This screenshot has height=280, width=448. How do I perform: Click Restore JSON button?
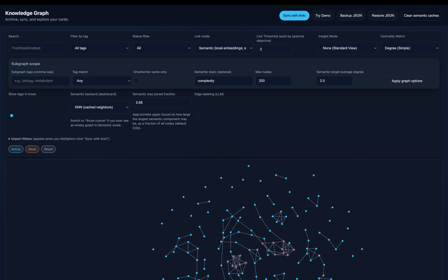[383, 15]
